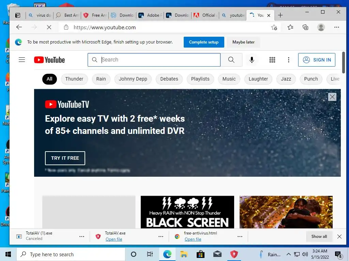This screenshot has height=261, width=349.
Task: Open options for TotalAV.exe download
Action: 161,237
